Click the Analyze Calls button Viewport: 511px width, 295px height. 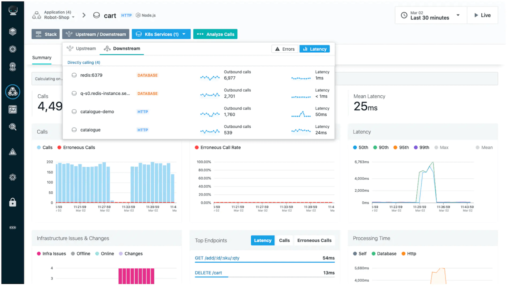click(215, 34)
